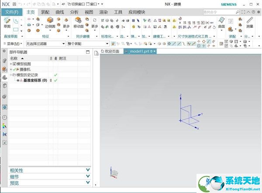Switch to the 分析 ribbon tab
262x193 pixels.
click(x=74, y=12)
